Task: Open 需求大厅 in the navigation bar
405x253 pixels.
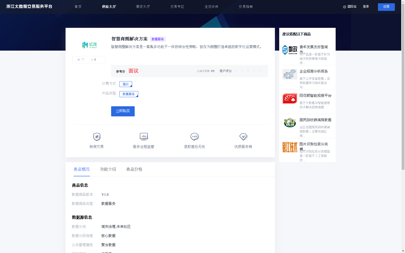Action: (143, 7)
